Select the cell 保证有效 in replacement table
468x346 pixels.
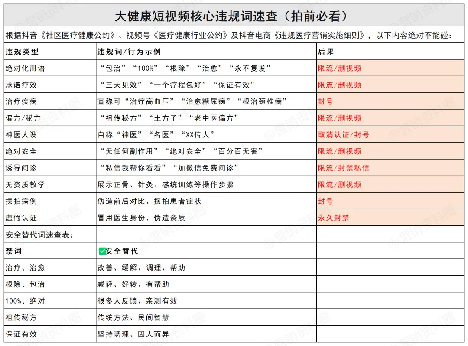[50, 334]
